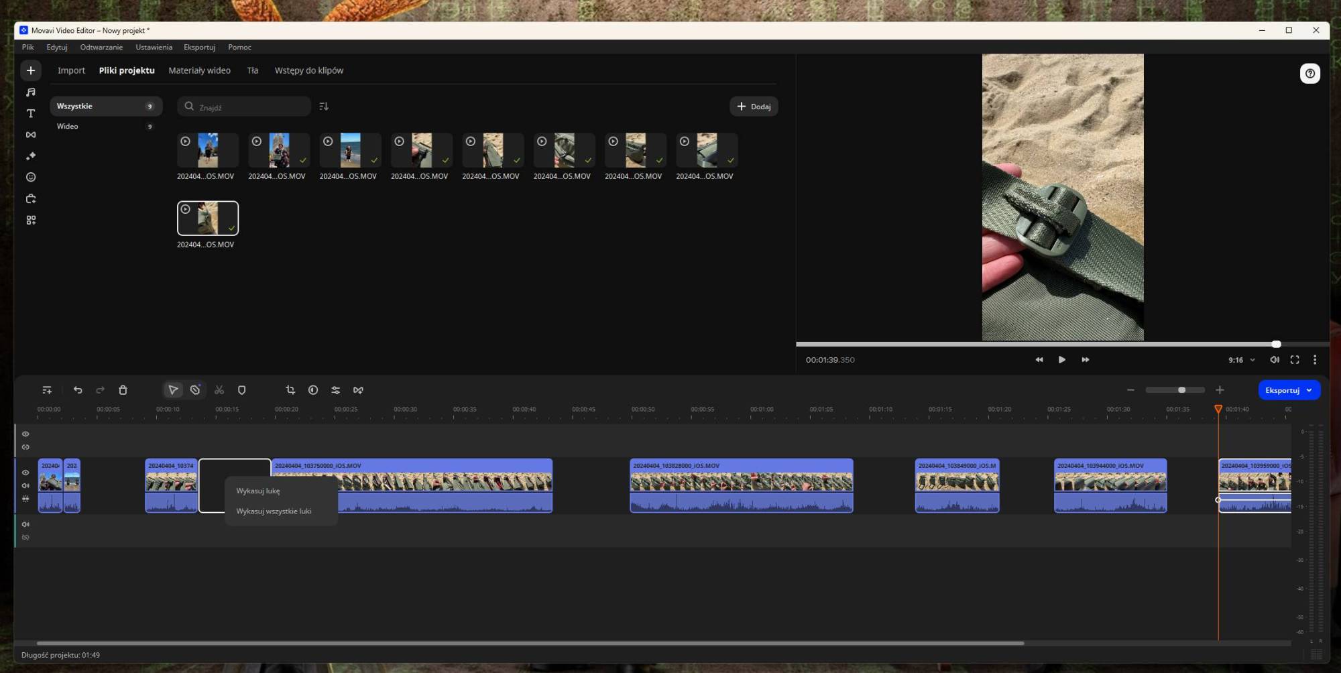Click the timeline zoom slider handle
1341x673 pixels.
point(1181,390)
